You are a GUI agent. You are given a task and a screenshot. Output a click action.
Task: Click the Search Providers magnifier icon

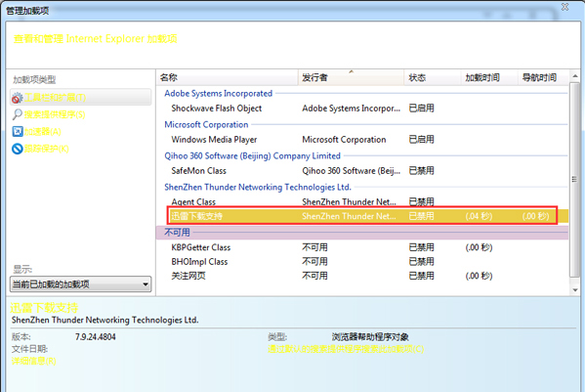[17, 114]
